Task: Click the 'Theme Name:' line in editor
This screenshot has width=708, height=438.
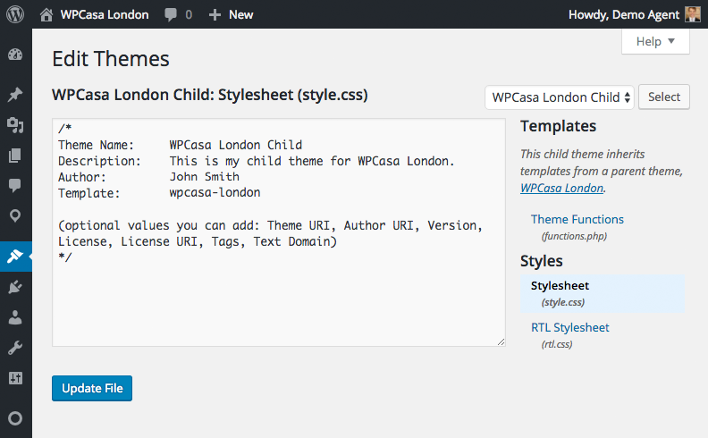Action: pyautogui.click(x=181, y=145)
